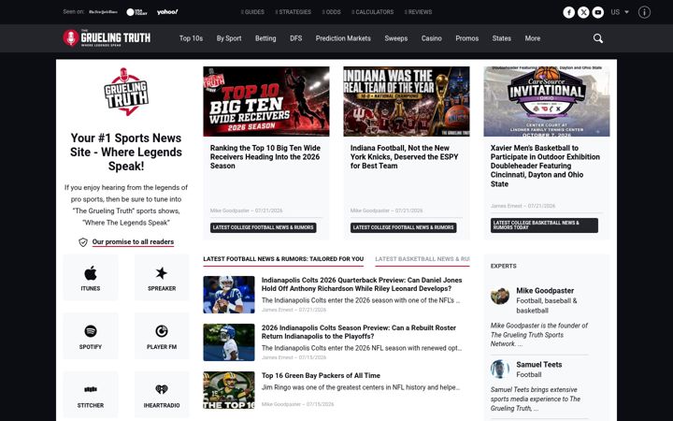Go to GUIDES in top bar
This screenshot has width=673, height=421.
click(x=252, y=12)
